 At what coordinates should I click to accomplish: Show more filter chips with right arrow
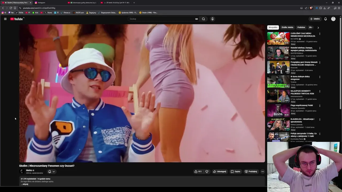point(318,27)
